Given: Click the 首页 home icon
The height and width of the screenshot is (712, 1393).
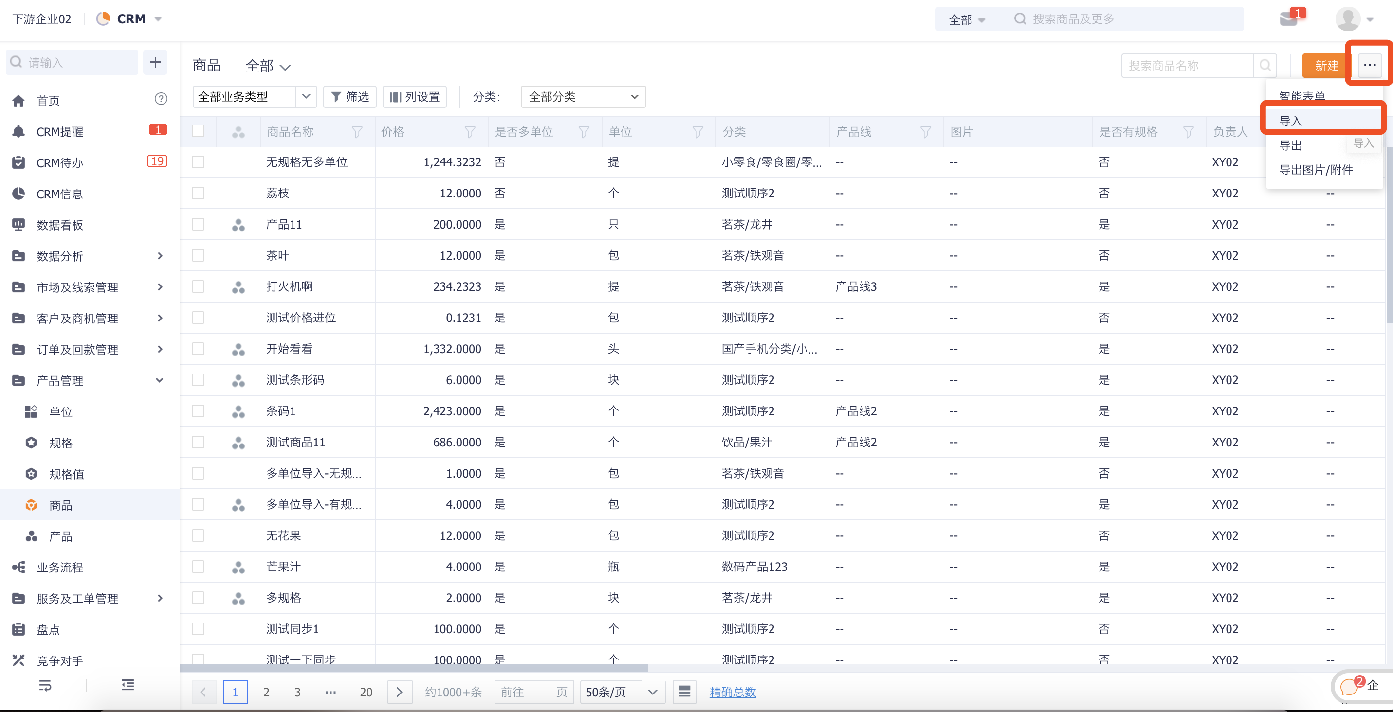Looking at the screenshot, I should click(x=18, y=101).
